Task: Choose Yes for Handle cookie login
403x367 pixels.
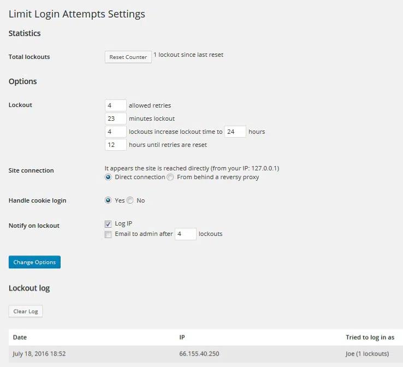Action: pyautogui.click(x=108, y=200)
